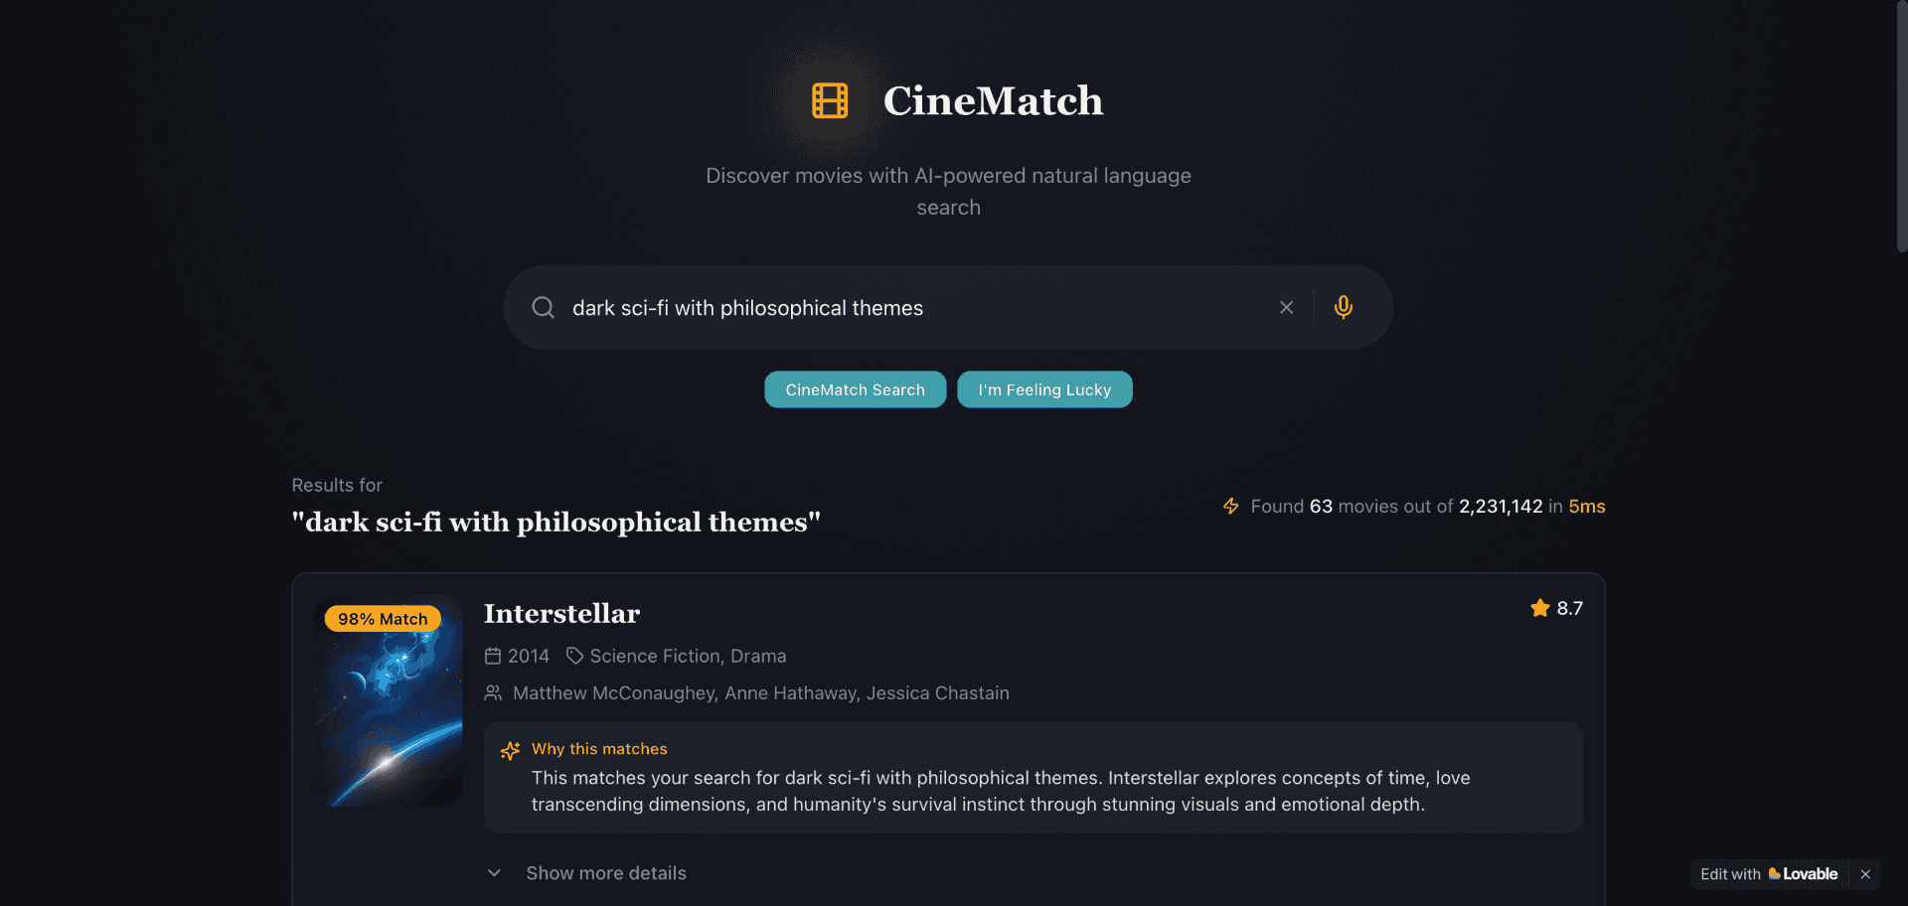Click the sparkle icon beside Why this matches
Screen dimensions: 1908x906
point(510,750)
